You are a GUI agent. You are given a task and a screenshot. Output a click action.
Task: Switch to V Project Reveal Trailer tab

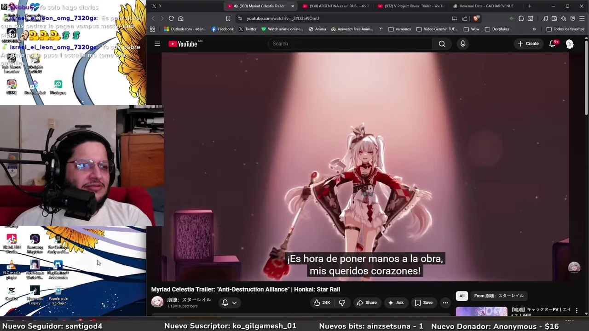pyautogui.click(x=410, y=6)
